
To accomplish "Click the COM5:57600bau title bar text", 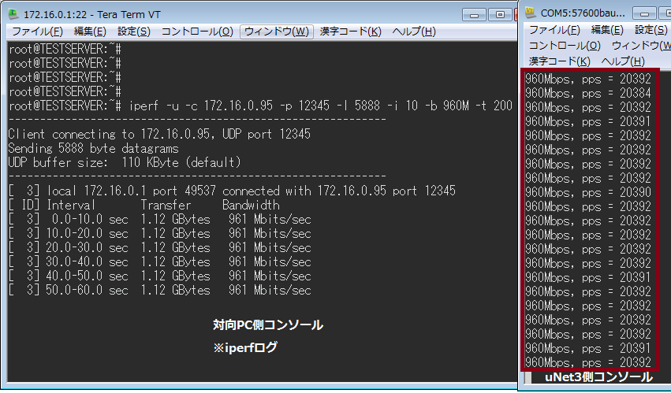I will (x=583, y=13).
